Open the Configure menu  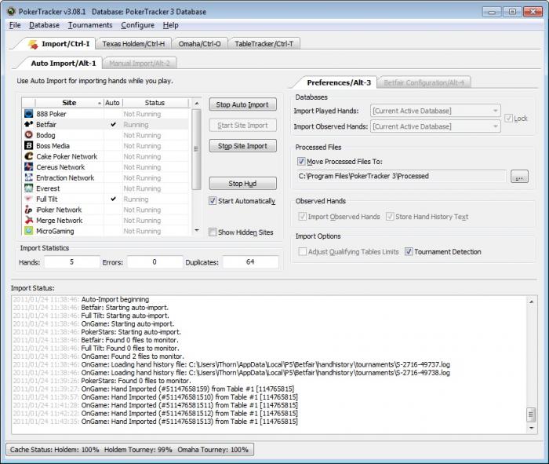coord(137,25)
